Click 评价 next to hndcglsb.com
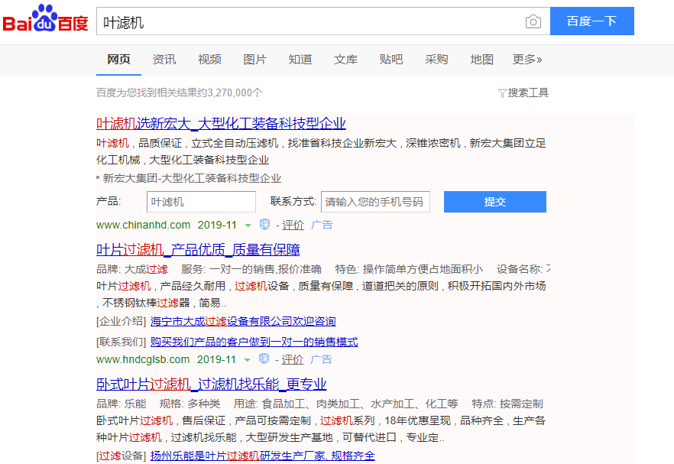 (292, 359)
